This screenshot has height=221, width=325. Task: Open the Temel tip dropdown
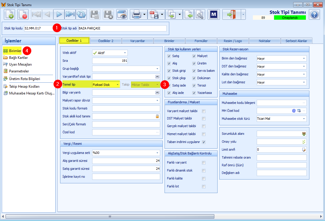click(x=117, y=85)
